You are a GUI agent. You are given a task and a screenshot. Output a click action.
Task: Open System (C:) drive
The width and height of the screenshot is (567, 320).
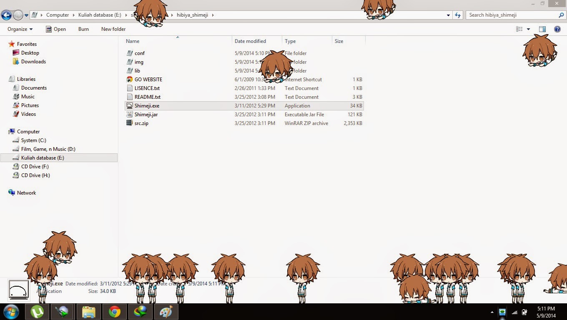coord(33,140)
